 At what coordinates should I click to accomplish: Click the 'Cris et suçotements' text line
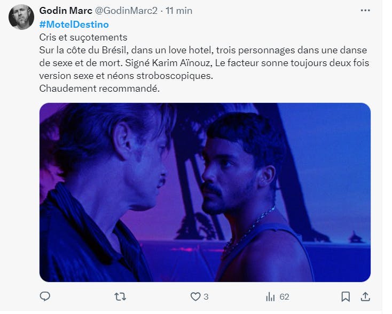83,37
